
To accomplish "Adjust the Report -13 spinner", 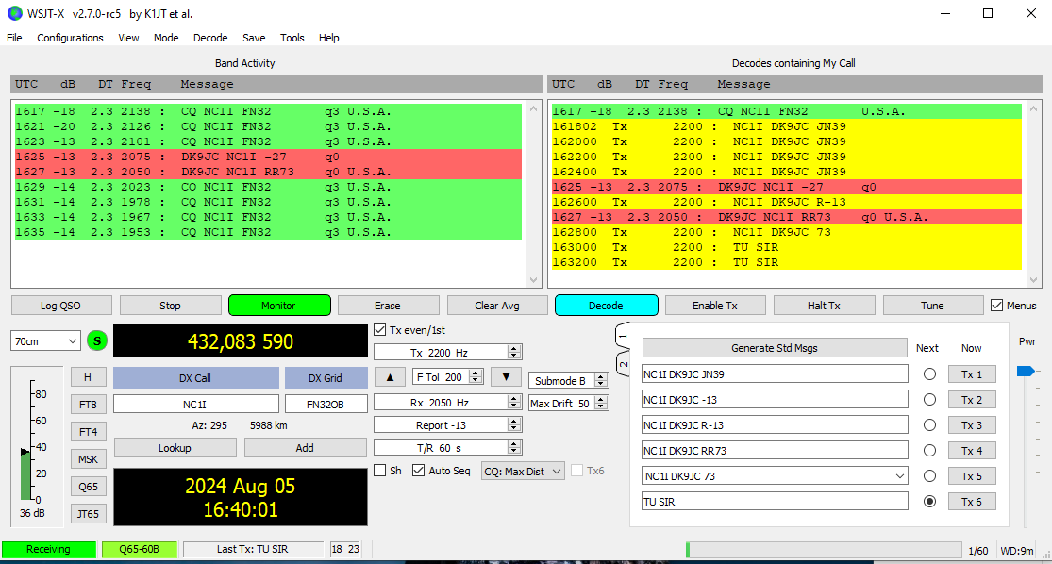I will 514,425.
